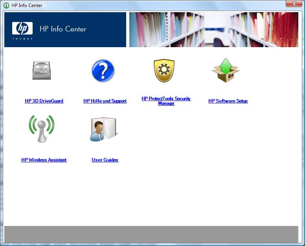
Task: Click the blue question mark help icon
Action: click(x=103, y=71)
